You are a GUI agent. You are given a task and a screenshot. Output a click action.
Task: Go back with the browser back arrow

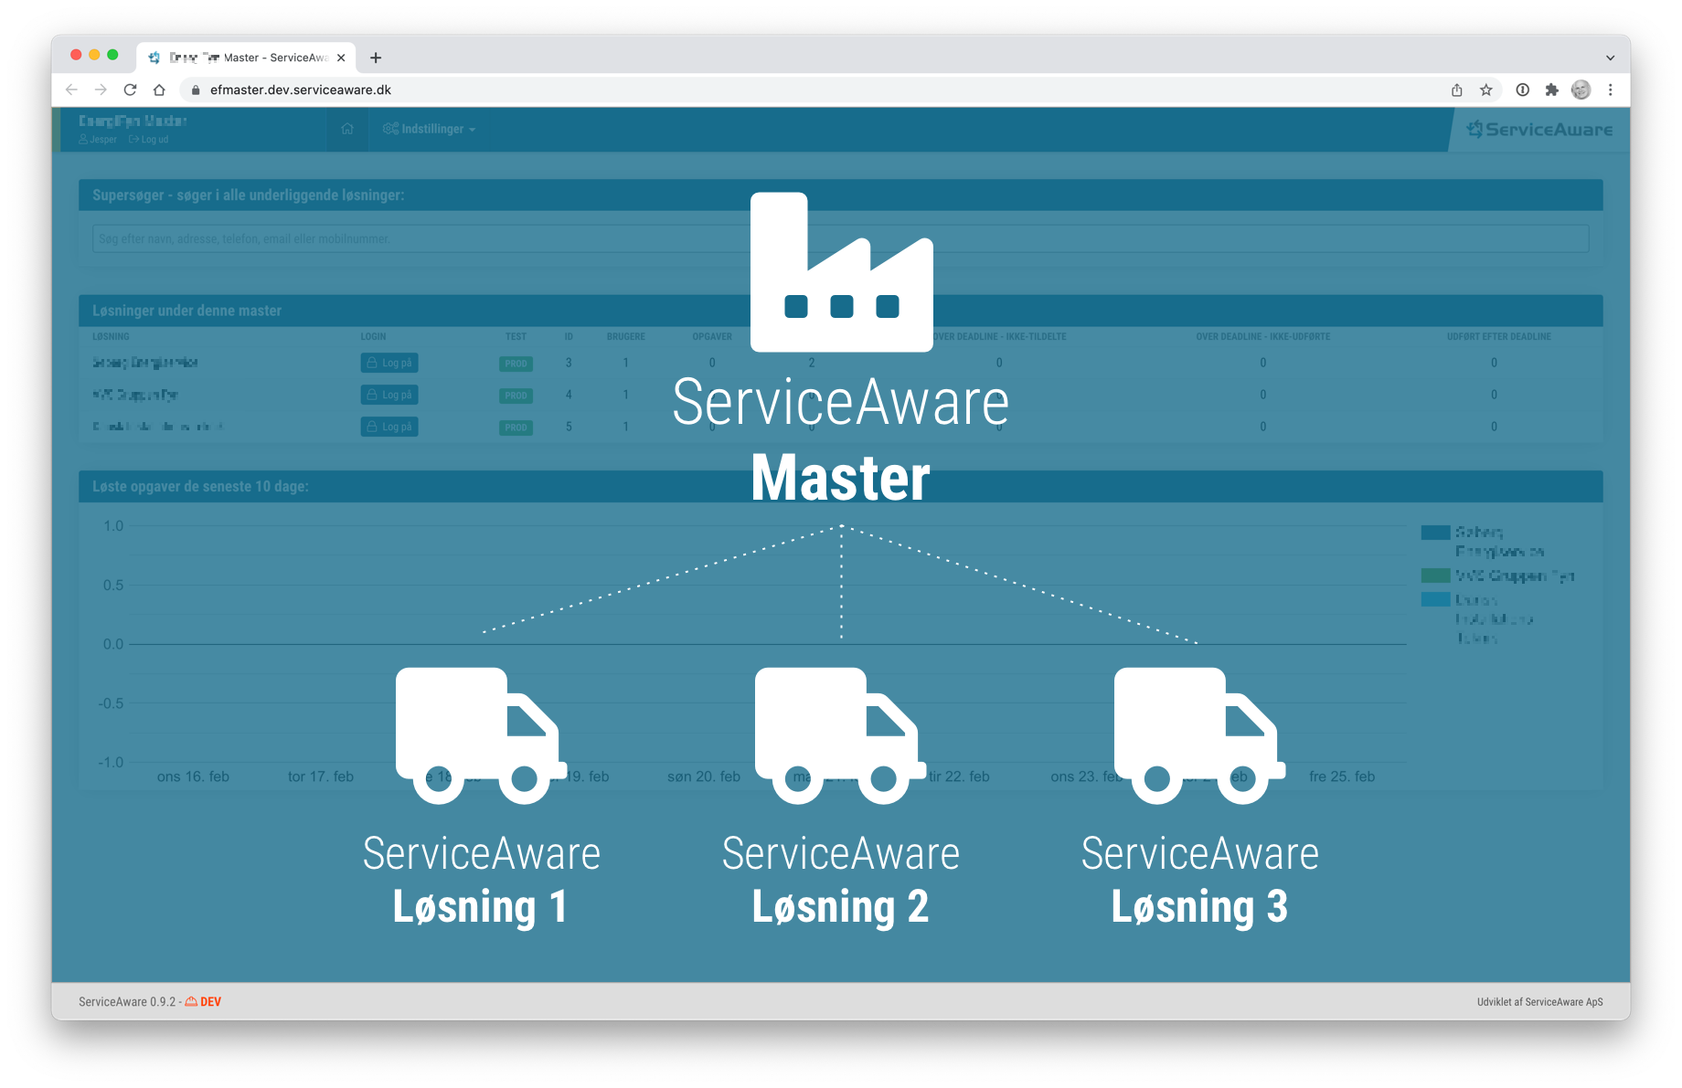pyautogui.click(x=71, y=90)
